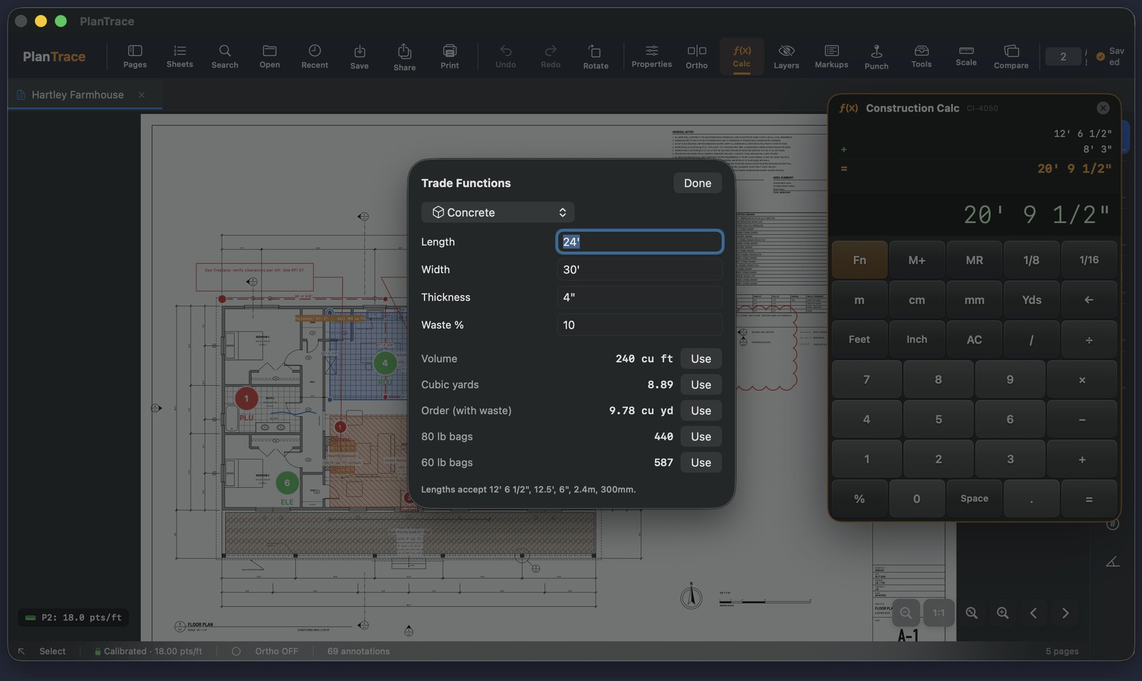The height and width of the screenshot is (681, 1142).
Task: Toggle the Calc panel button
Action: 741,56
